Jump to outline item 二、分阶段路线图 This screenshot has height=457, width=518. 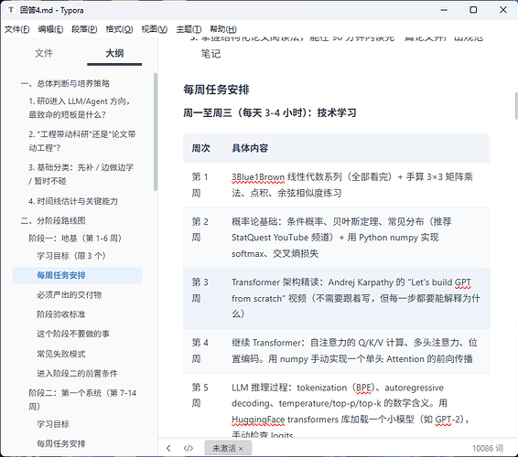(53, 220)
